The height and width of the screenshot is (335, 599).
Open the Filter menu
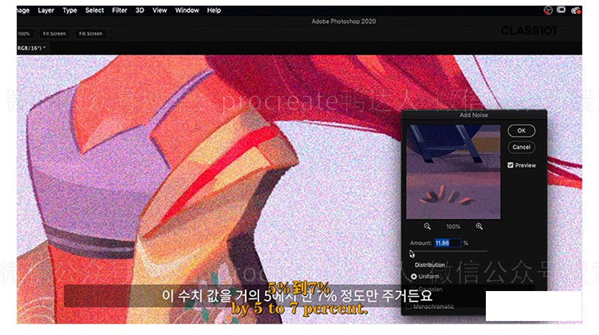click(119, 11)
